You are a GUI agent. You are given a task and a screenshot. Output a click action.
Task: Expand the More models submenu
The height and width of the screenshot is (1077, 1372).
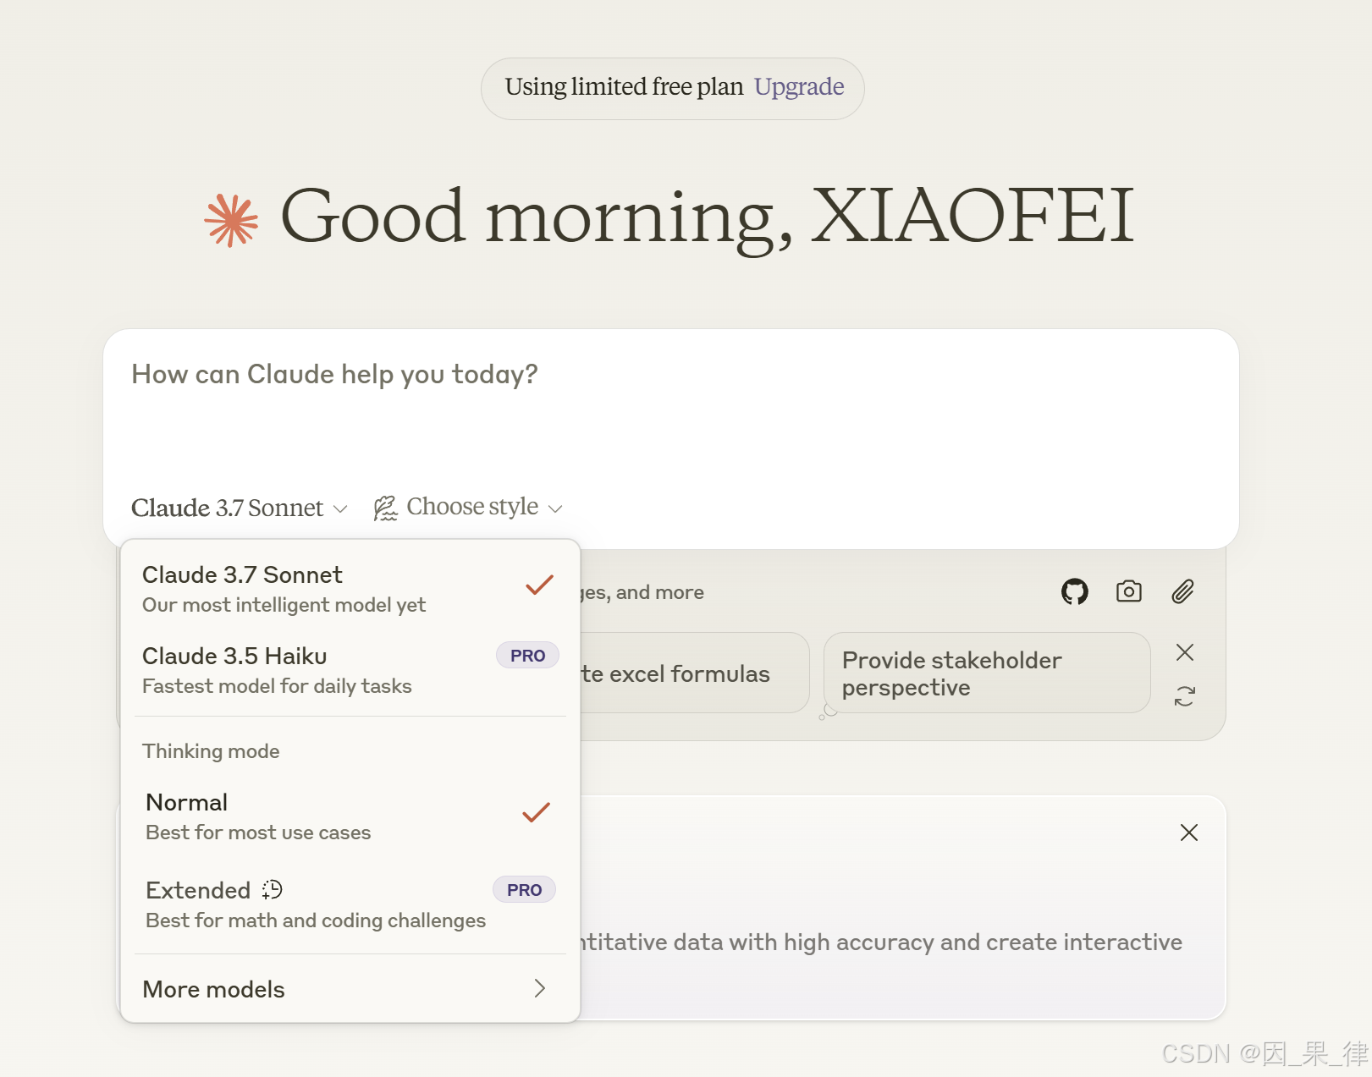point(350,989)
